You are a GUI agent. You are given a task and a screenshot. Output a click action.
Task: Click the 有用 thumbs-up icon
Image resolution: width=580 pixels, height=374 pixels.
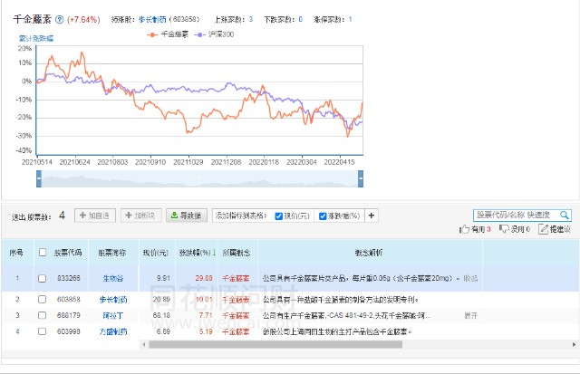pos(464,229)
